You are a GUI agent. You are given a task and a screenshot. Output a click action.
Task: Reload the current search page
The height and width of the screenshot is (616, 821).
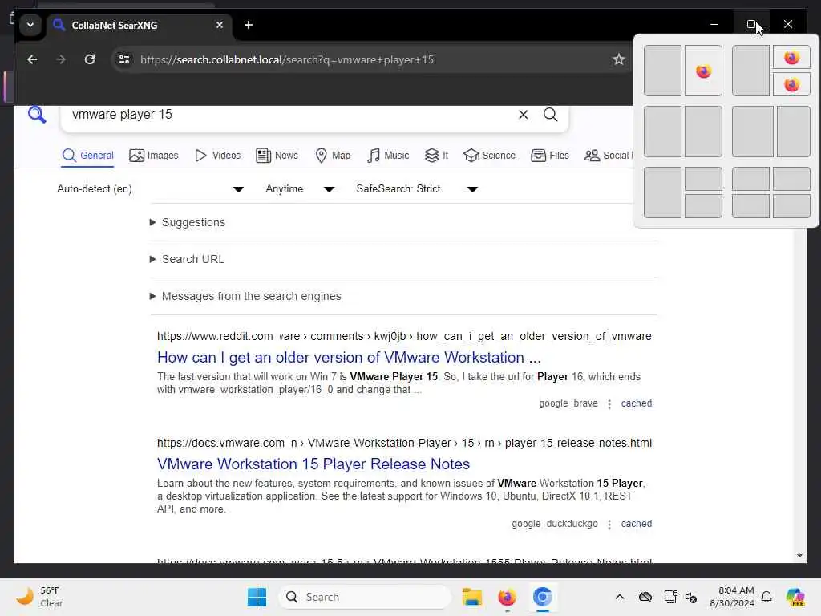pyautogui.click(x=90, y=59)
